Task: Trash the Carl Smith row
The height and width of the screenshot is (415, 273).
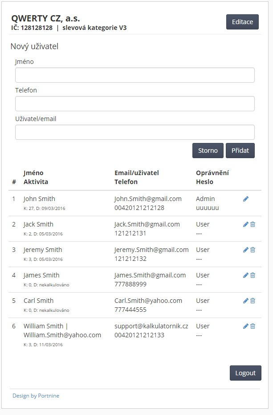Action: [253, 301]
